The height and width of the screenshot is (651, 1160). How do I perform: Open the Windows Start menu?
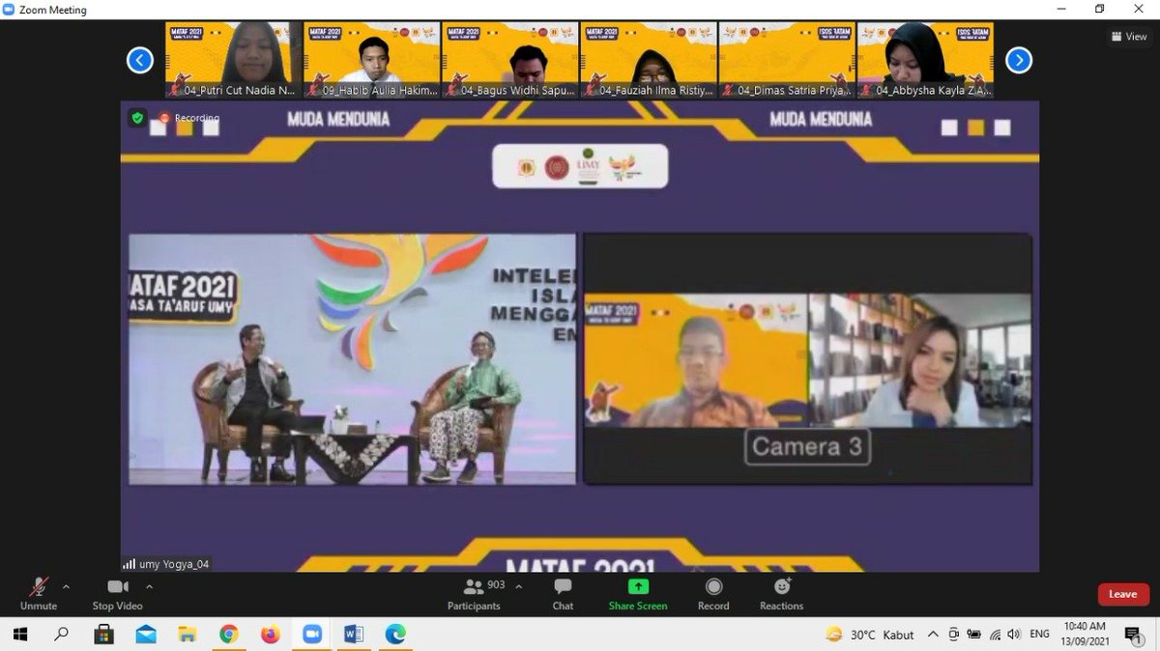tap(19, 635)
